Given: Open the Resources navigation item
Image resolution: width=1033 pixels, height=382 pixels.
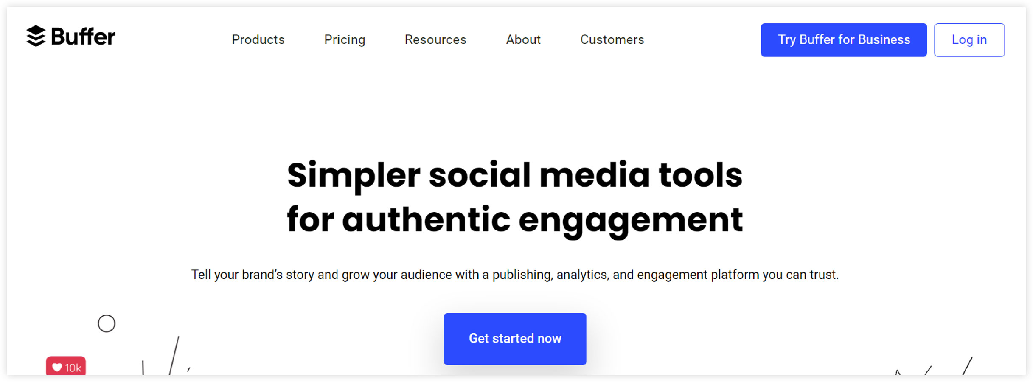Looking at the screenshot, I should (435, 39).
